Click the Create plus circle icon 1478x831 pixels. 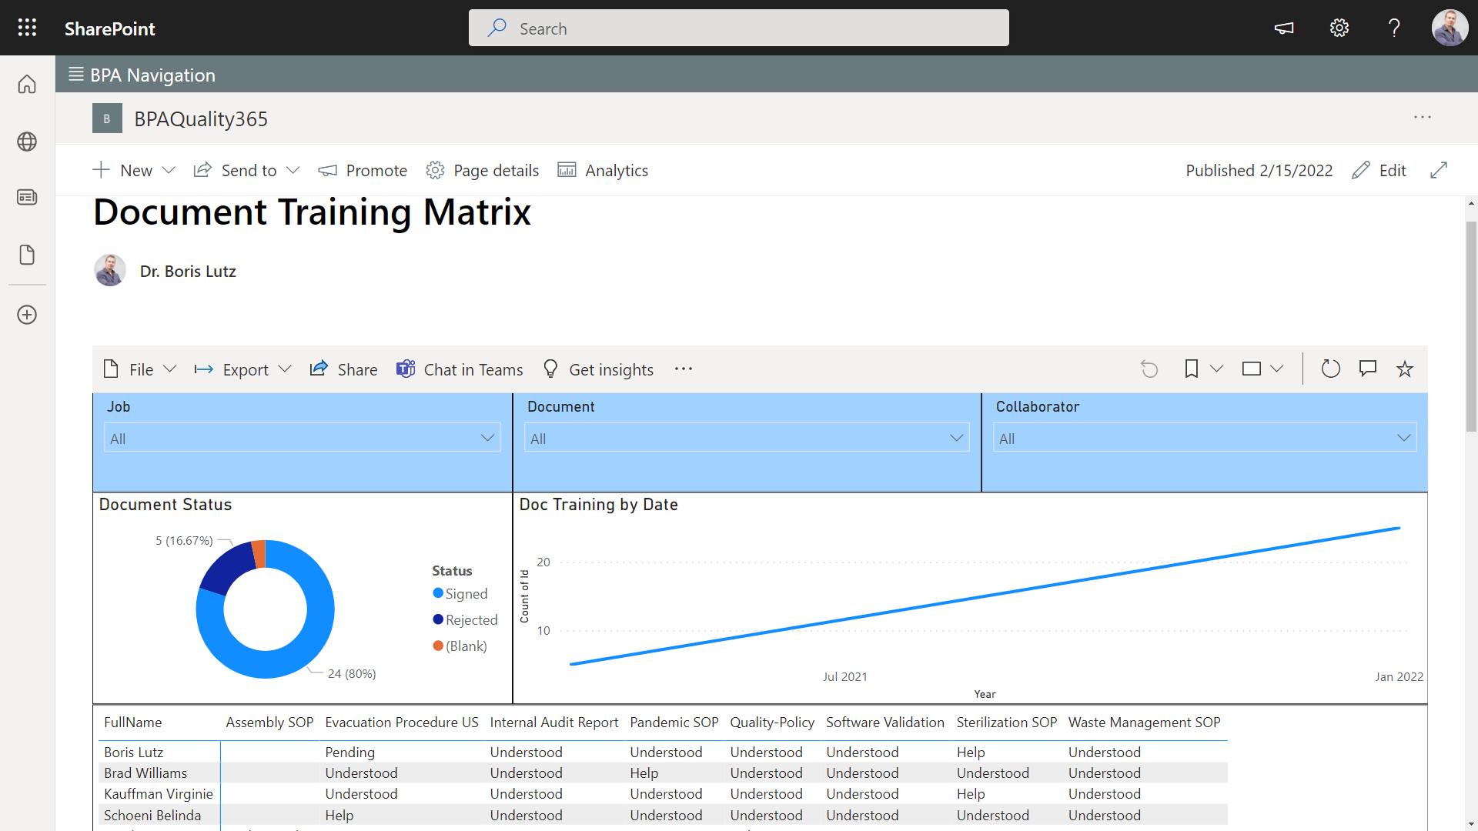point(27,315)
